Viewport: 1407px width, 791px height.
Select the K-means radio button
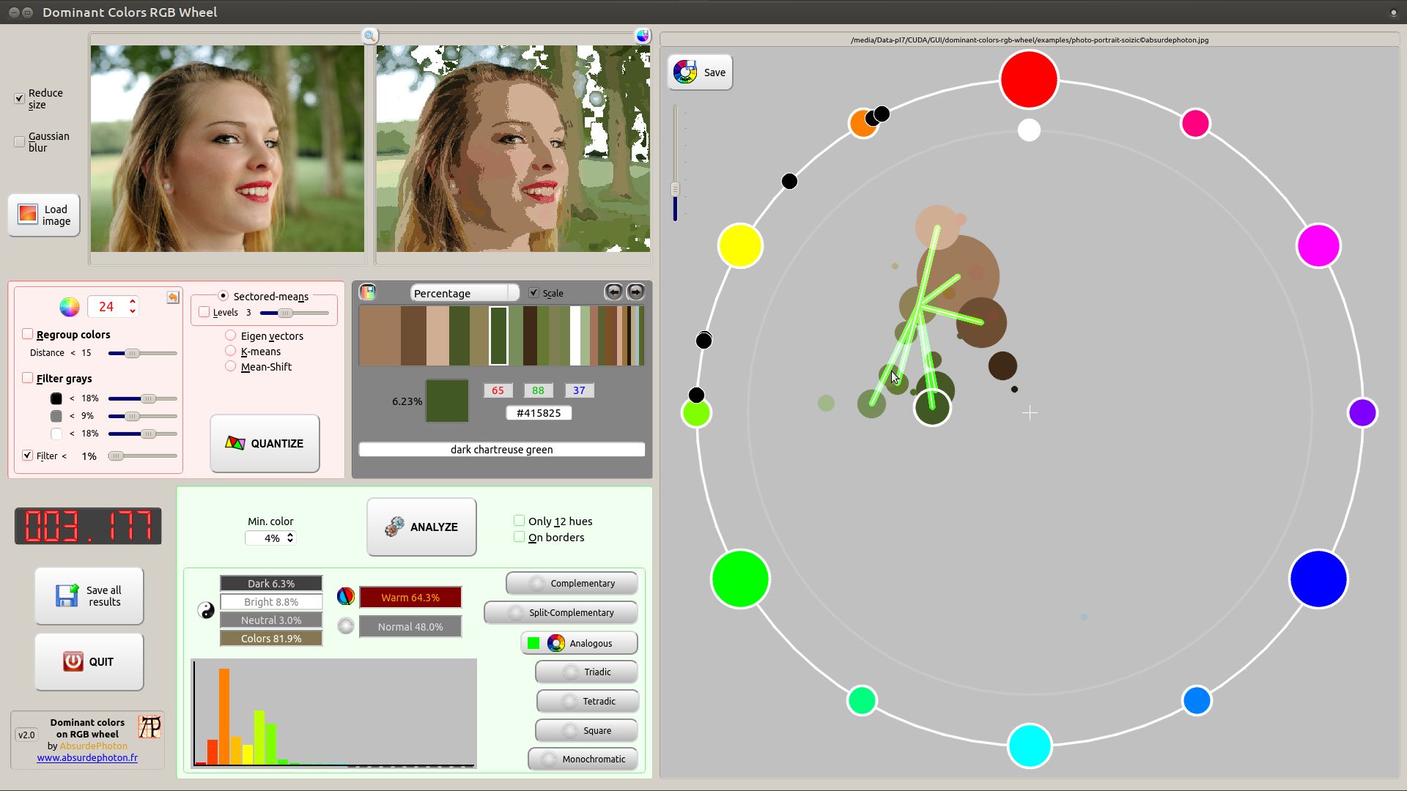coord(231,351)
